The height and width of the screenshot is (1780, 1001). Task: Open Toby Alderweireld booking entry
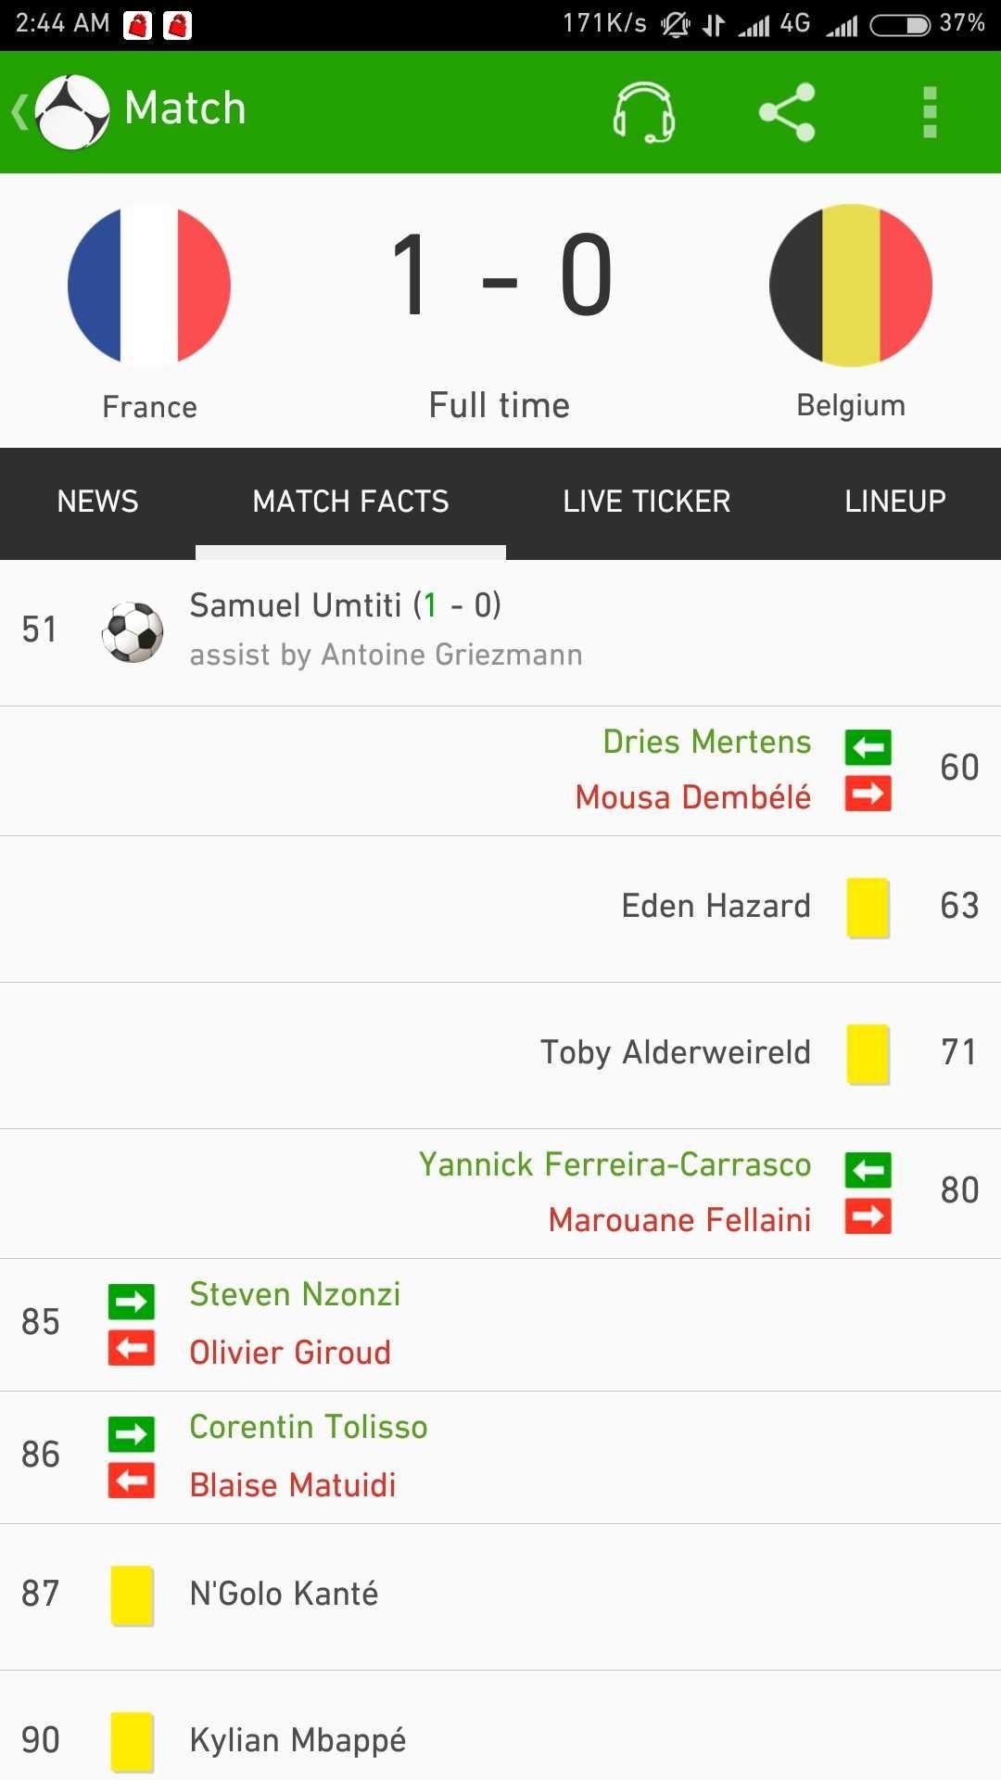pyautogui.click(x=500, y=1056)
